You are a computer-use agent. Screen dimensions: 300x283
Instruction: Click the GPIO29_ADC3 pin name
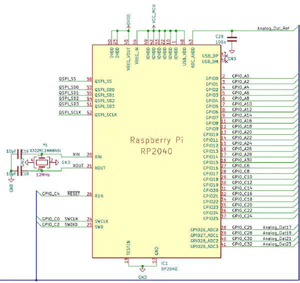pos(204,246)
